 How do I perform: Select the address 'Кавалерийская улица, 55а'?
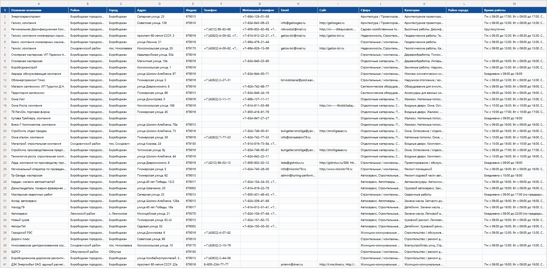pos(159,55)
